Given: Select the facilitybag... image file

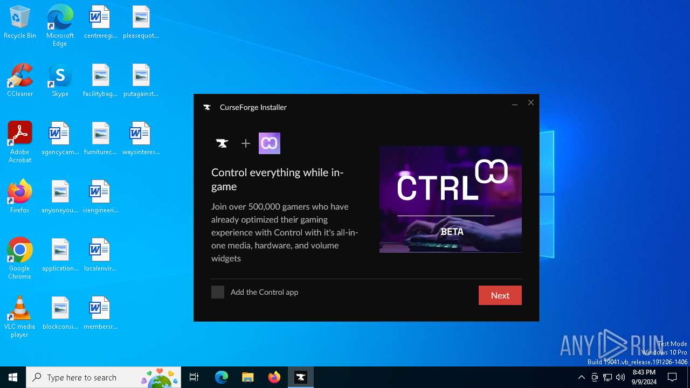Looking at the screenshot, I should pos(100,81).
